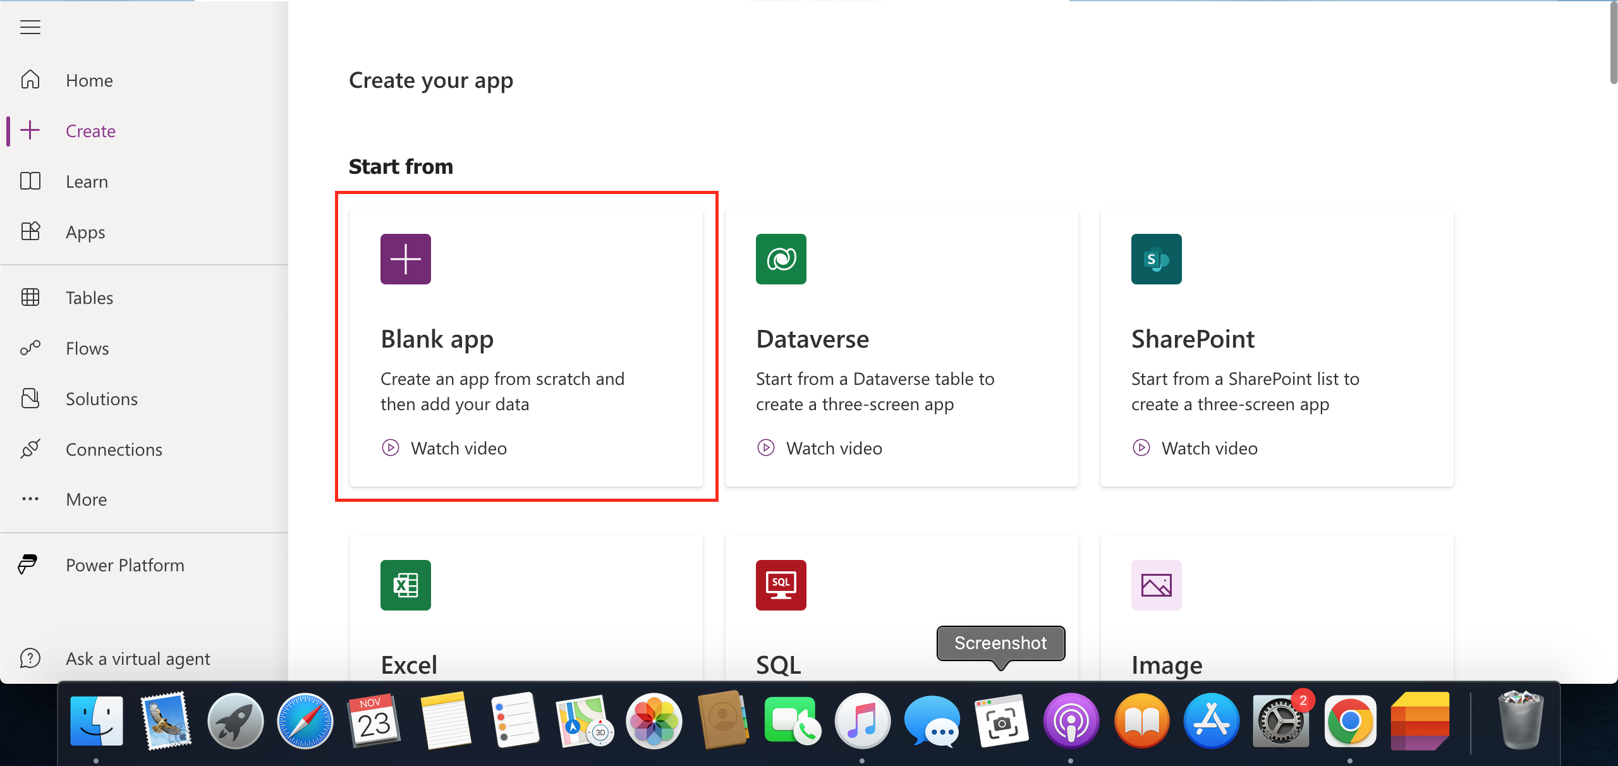Open the Connections plug icon
Screen dimensions: 1618x766
30,449
